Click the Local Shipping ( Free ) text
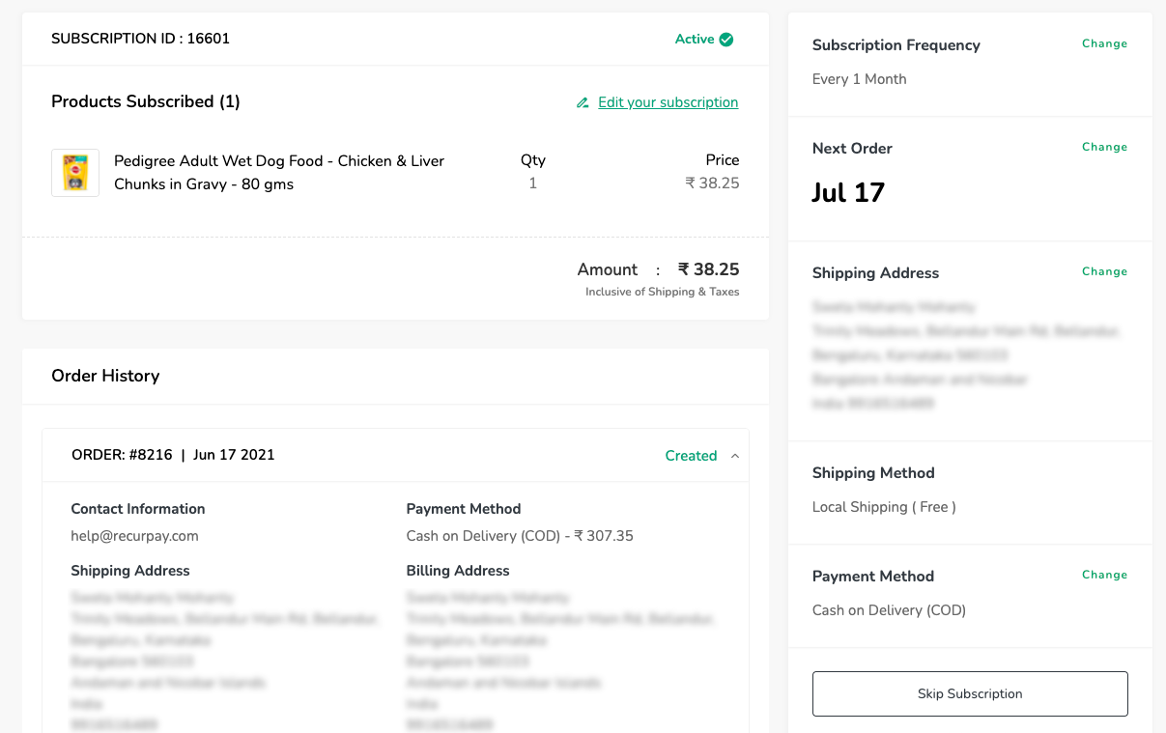Image resolution: width=1166 pixels, height=733 pixels. pyautogui.click(x=884, y=507)
